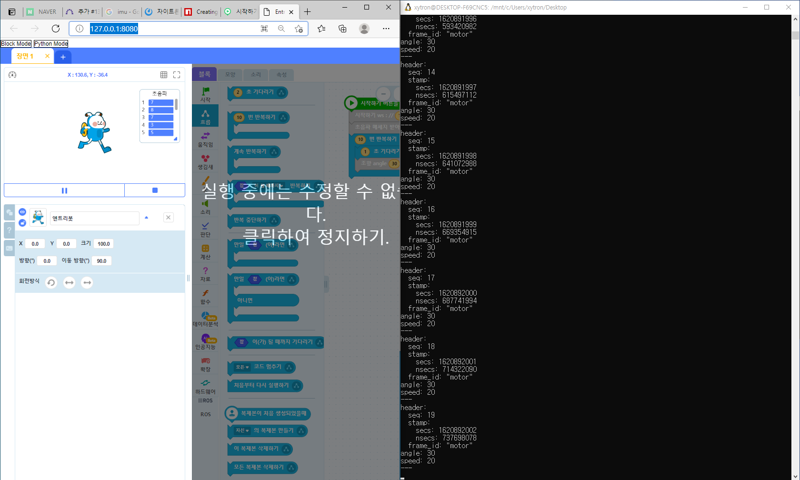The height and width of the screenshot is (480, 800).
Task: Click the 엔트리봇 name input field
Action: pyautogui.click(x=94, y=218)
